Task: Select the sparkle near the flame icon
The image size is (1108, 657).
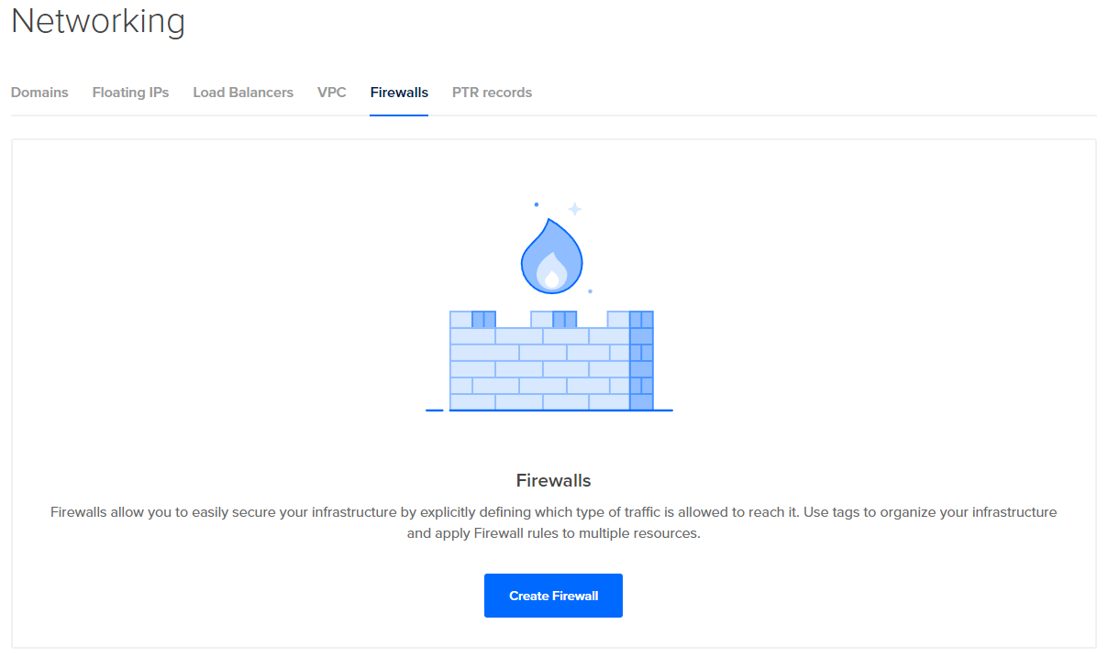Action: (x=575, y=209)
